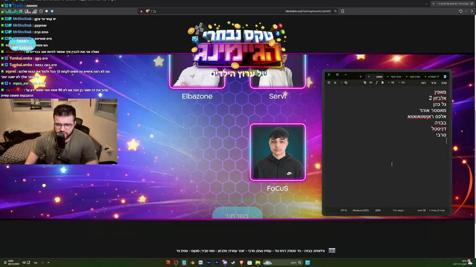This screenshot has width=476, height=267.
Task: Open the ערוך (Edit) menu in Notepad
Action: (x=434, y=83)
